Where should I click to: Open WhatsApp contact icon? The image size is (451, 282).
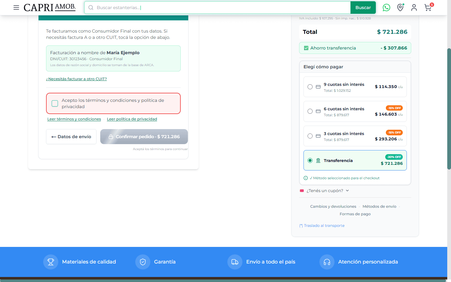(386, 8)
